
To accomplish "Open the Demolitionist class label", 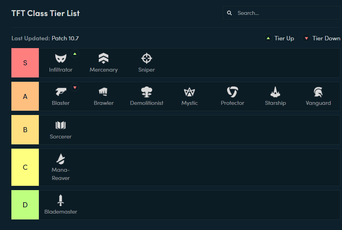I will (x=147, y=103).
